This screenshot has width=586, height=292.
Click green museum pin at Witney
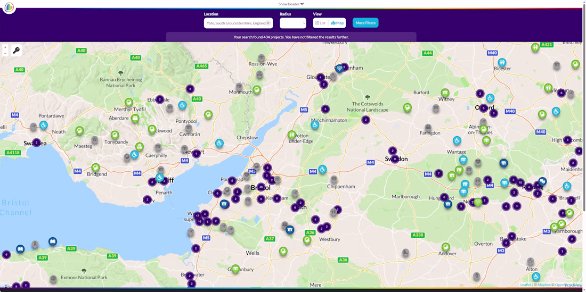[x=445, y=93]
